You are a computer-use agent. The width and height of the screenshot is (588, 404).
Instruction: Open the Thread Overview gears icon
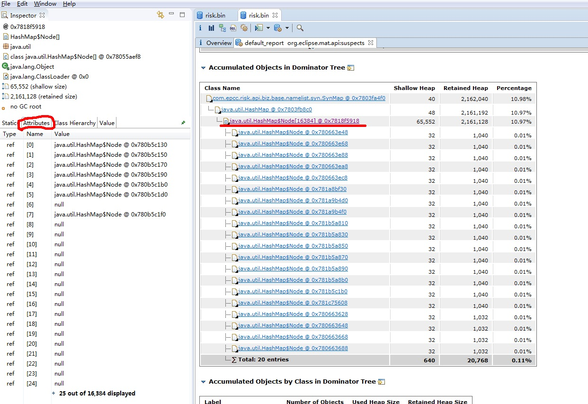pos(244,28)
